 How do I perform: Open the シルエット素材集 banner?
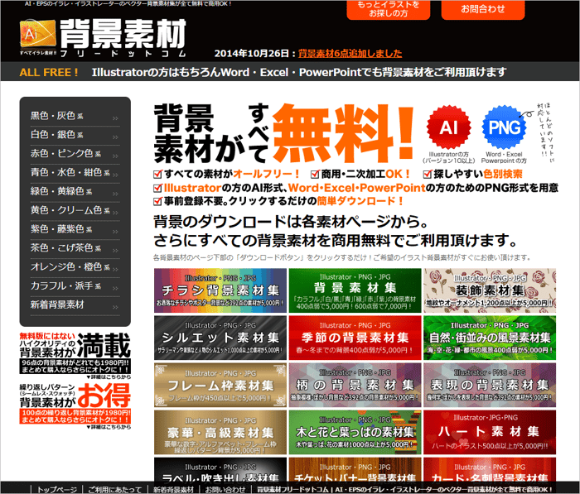pyautogui.click(x=220, y=338)
